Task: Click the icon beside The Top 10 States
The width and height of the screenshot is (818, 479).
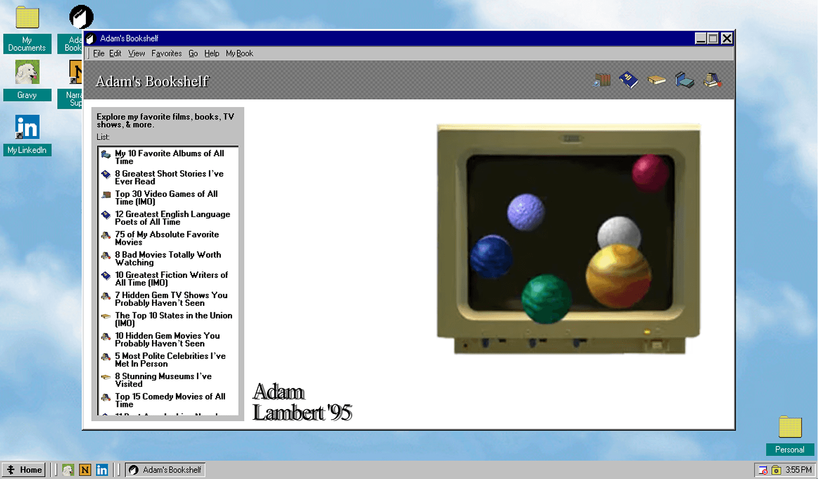Action: coord(106,316)
